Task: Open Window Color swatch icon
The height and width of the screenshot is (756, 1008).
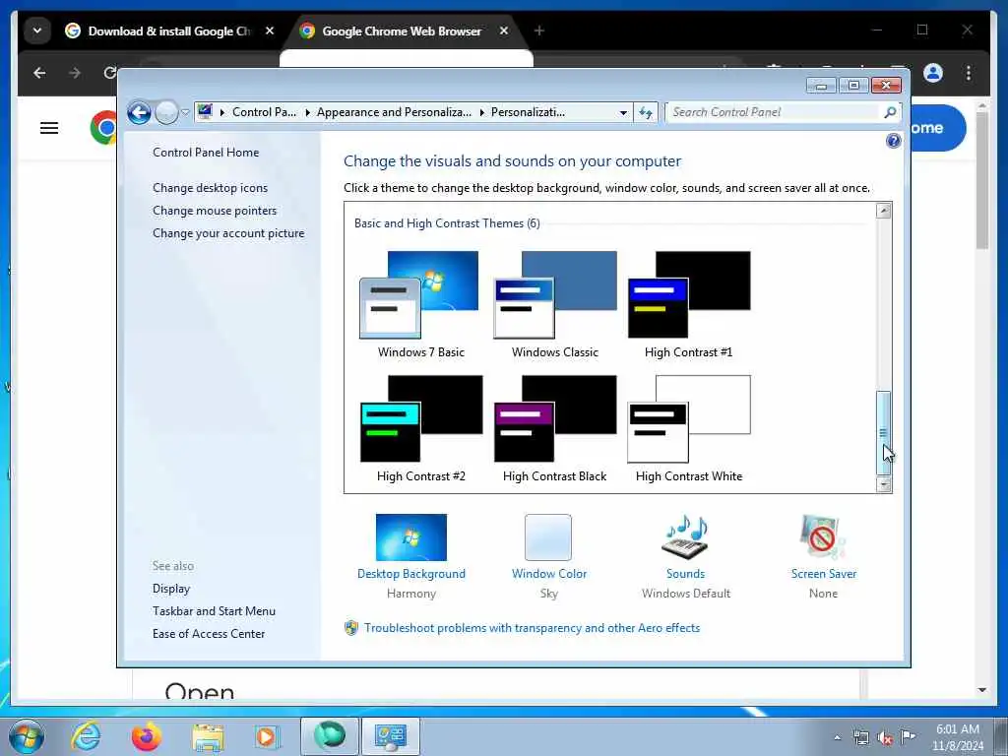Action: (548, 537)
